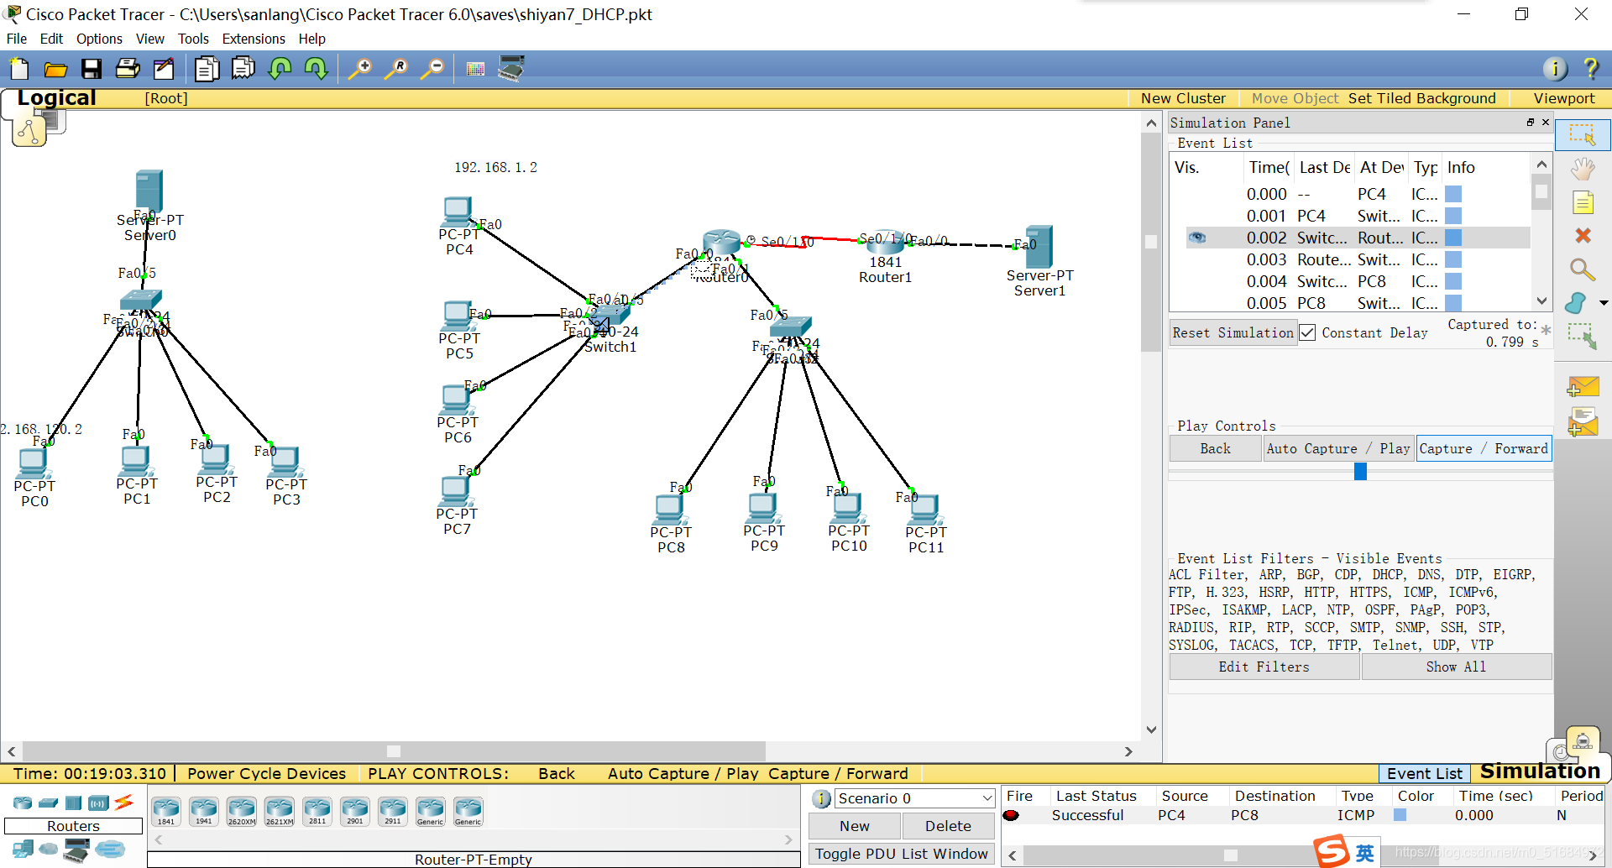Click the Reset Simulation button

pos(1233,332)
